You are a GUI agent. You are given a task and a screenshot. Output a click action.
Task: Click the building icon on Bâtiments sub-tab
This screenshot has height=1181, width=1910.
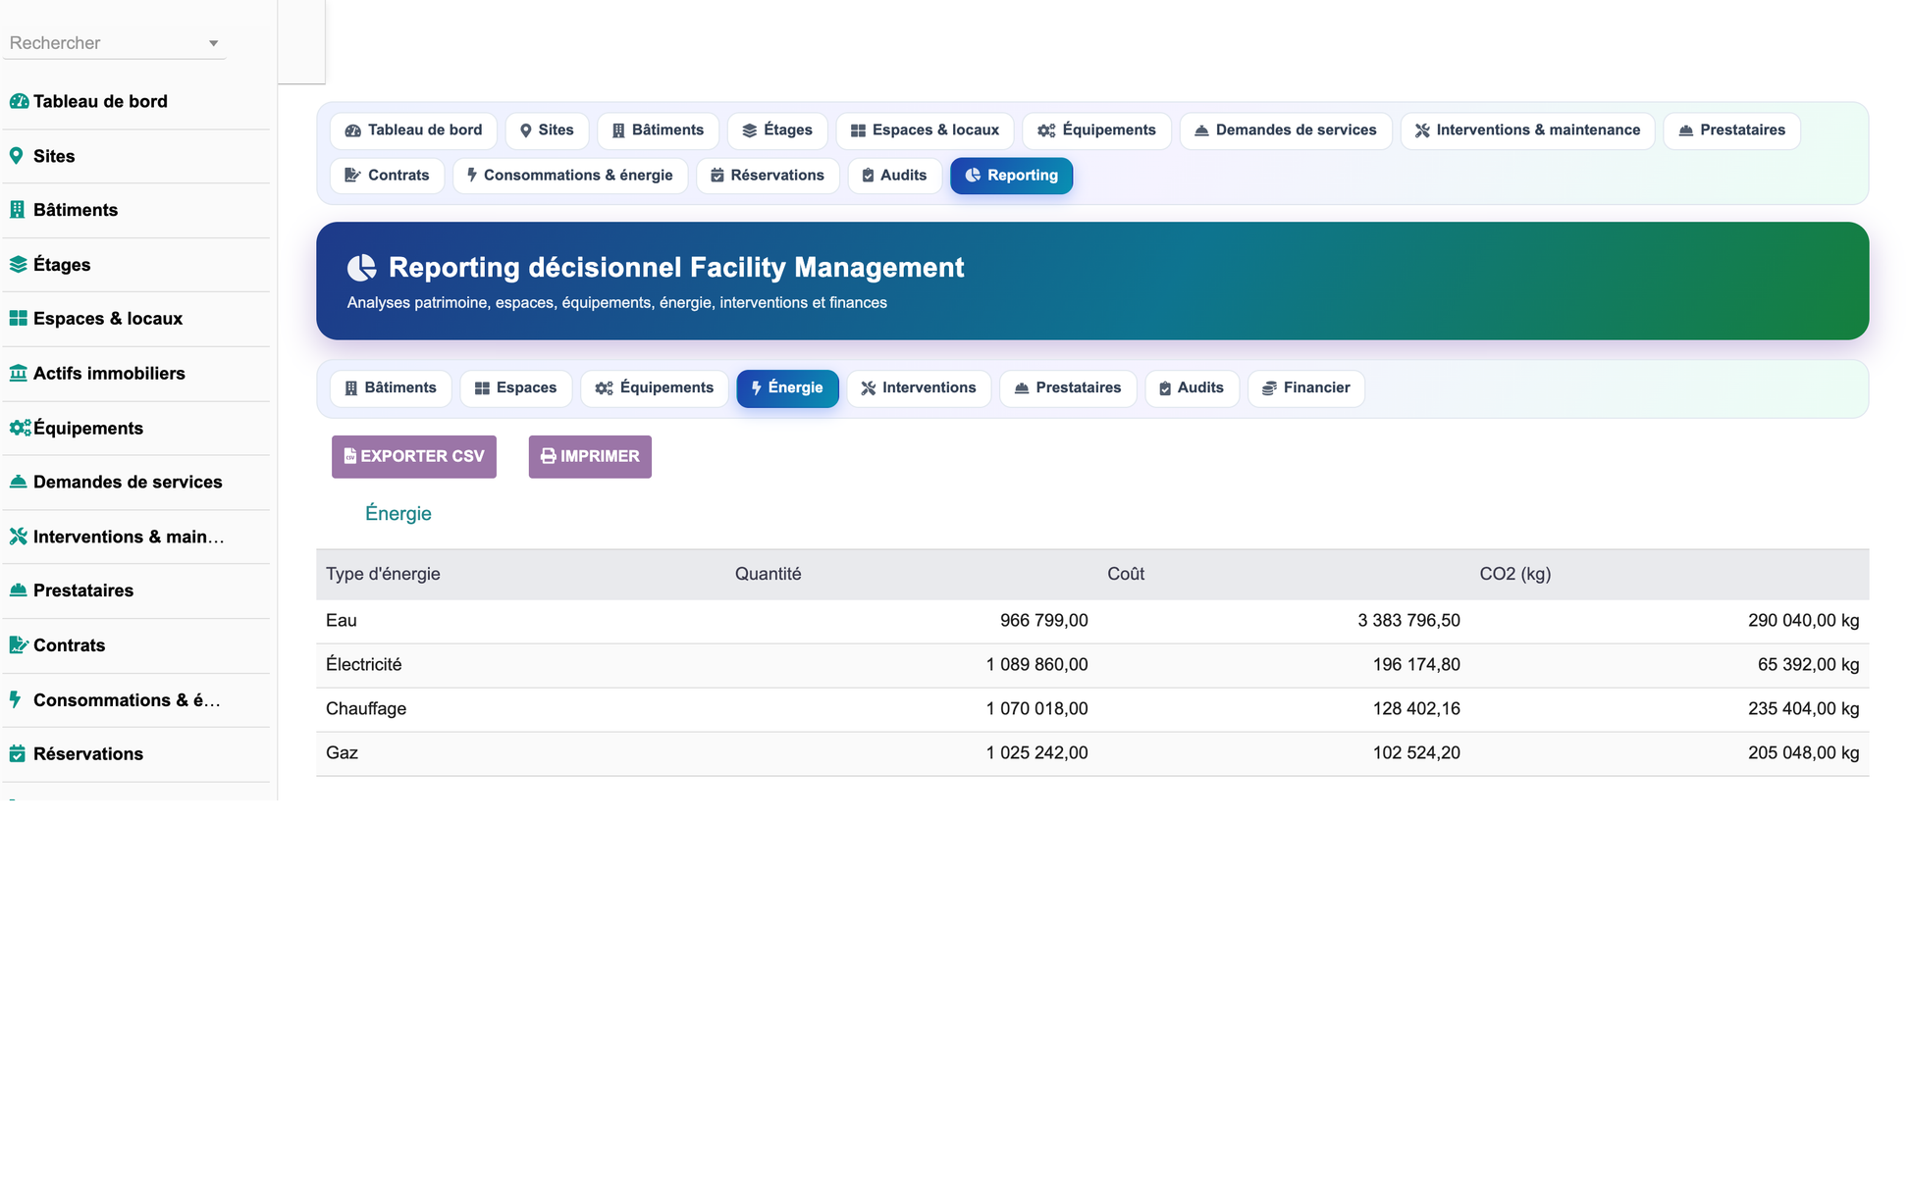pos(351,388)
